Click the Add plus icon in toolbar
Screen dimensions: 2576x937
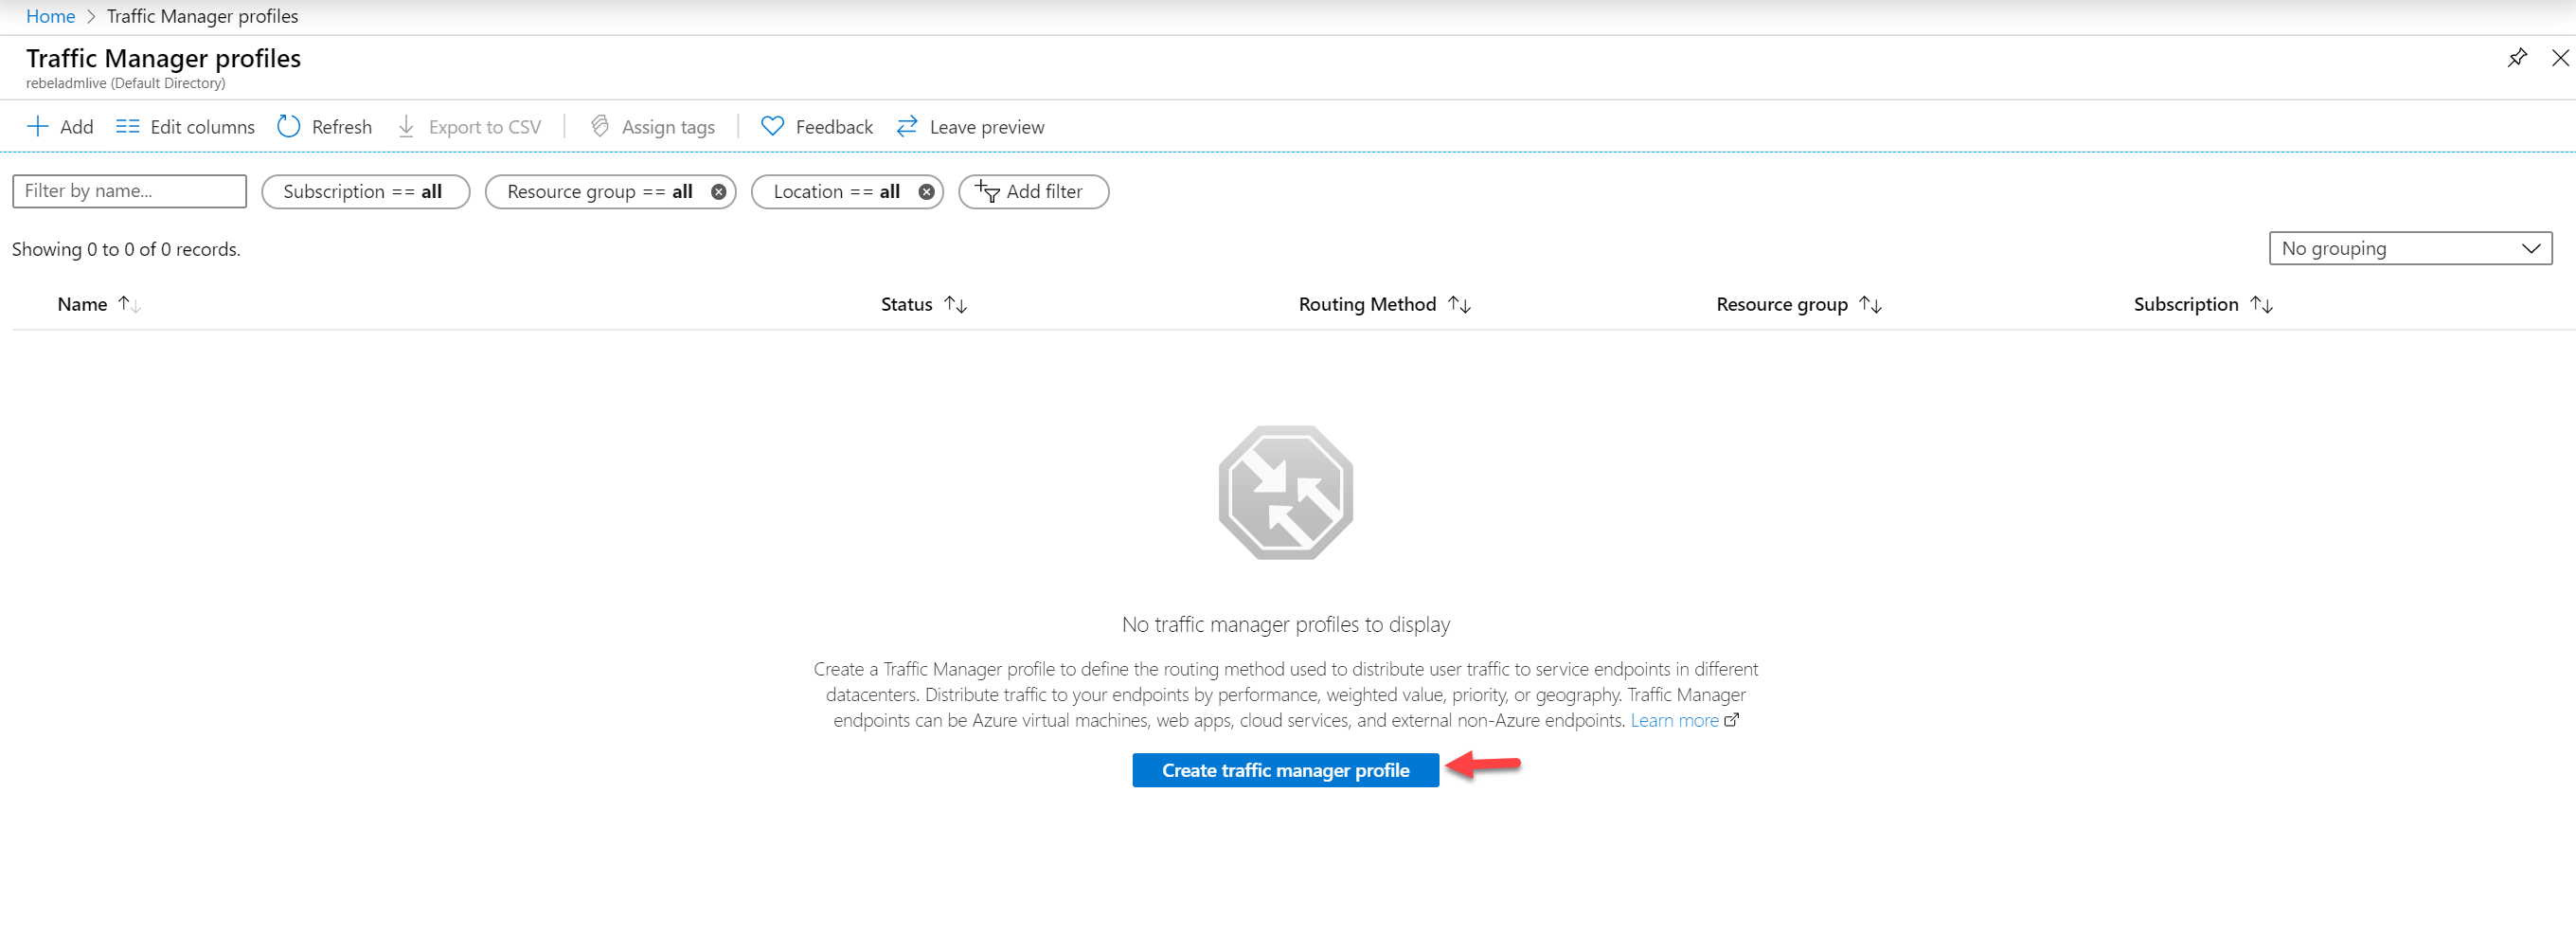point(37,126)
